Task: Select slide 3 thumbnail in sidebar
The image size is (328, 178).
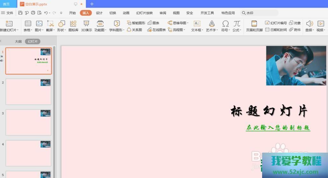Action: point(28,122)
